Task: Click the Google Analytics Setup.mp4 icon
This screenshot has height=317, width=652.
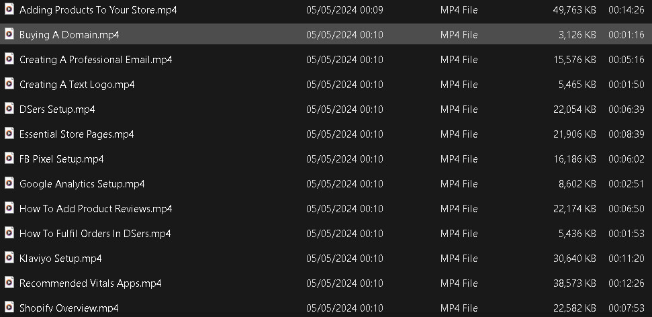Action: point(9,183)
